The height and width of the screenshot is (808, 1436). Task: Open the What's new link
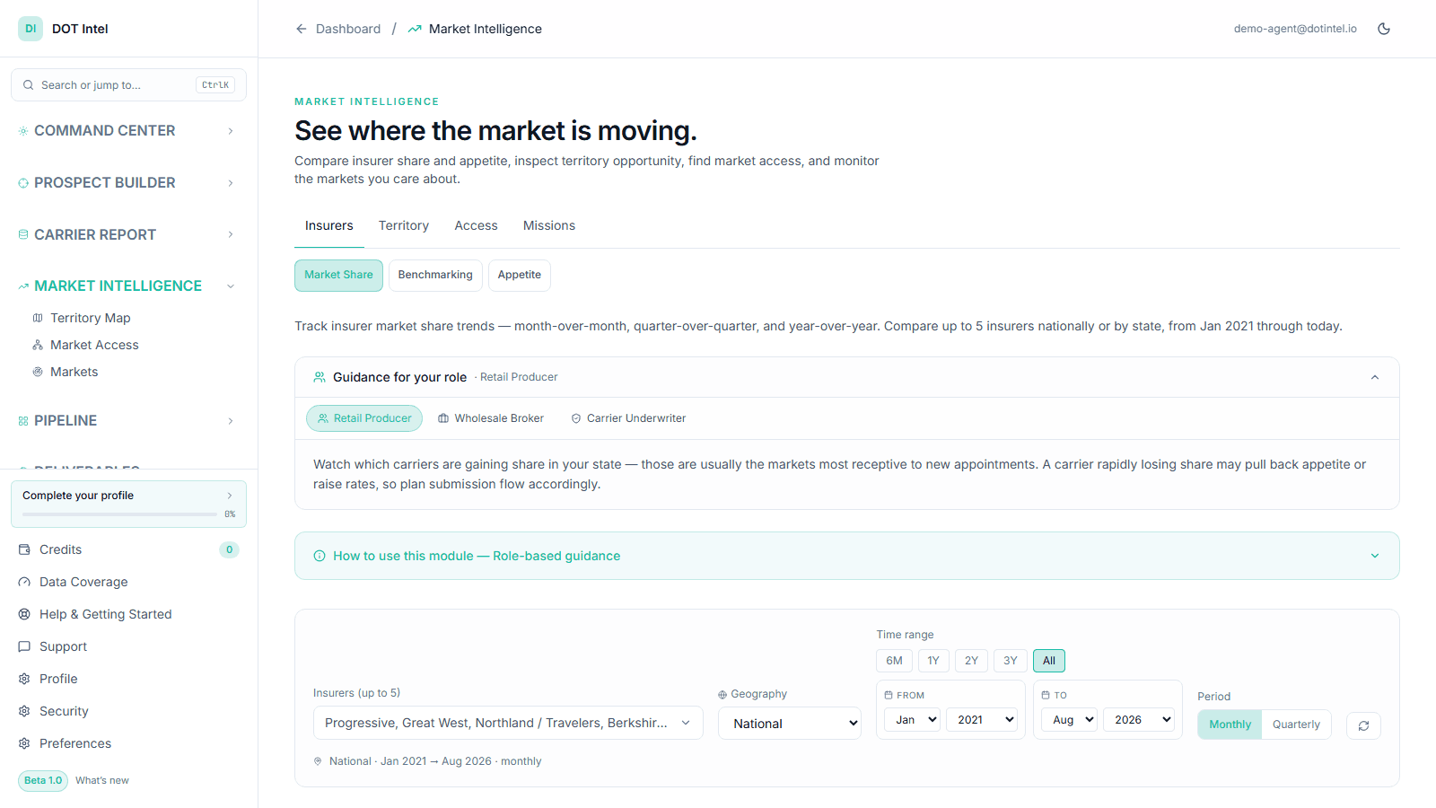[x=102, y=780]
